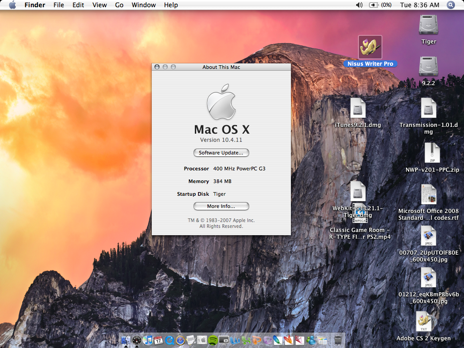Click the 384 MB memory value
464x348 pixels.
click(222, 181)
